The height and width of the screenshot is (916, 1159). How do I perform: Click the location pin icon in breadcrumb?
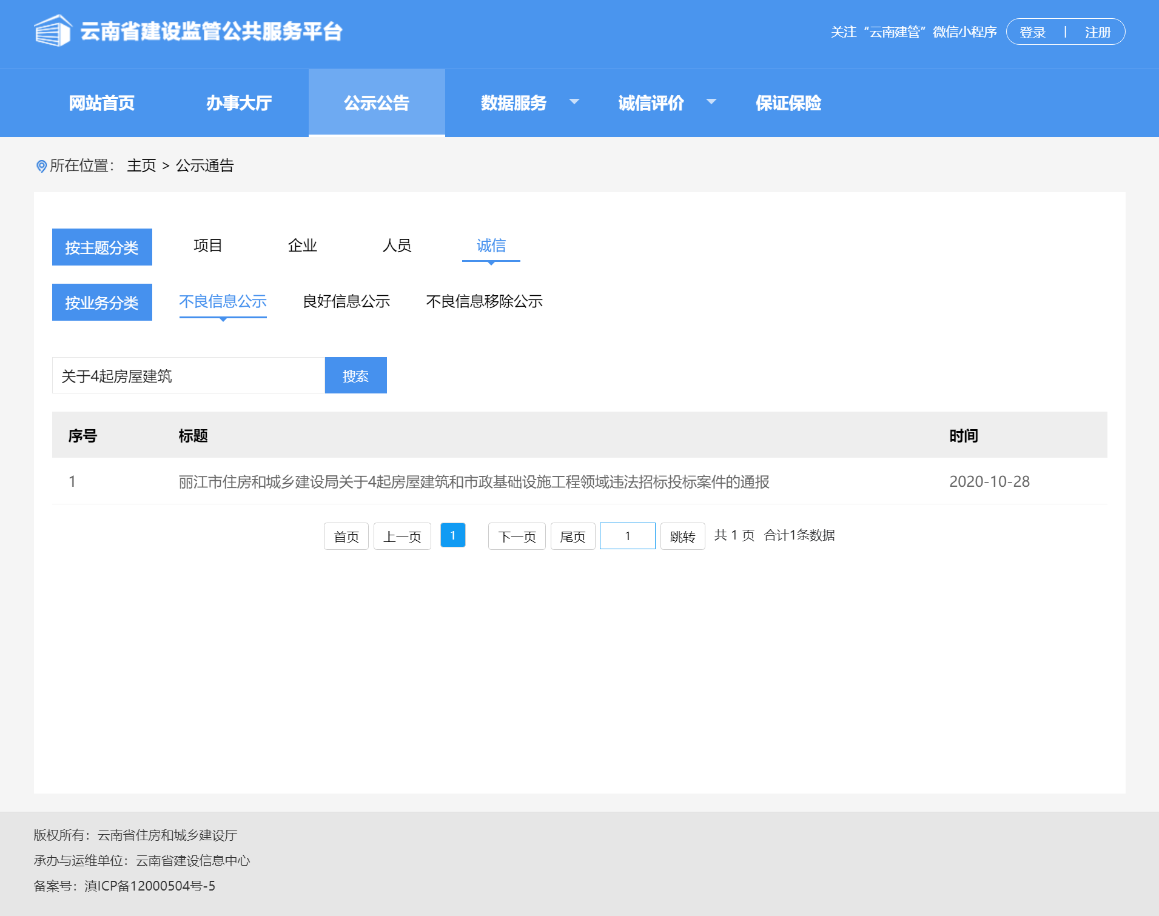click(41, 166)
